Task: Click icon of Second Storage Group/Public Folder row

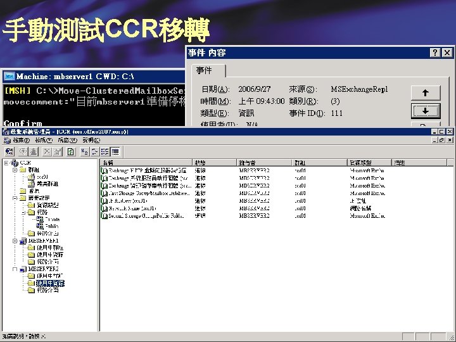Action: click(104, 216)
